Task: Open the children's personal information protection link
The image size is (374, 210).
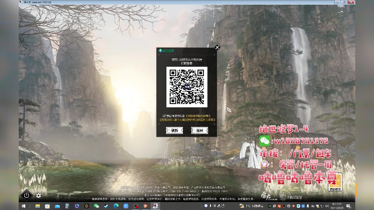Action: (187, 120)
